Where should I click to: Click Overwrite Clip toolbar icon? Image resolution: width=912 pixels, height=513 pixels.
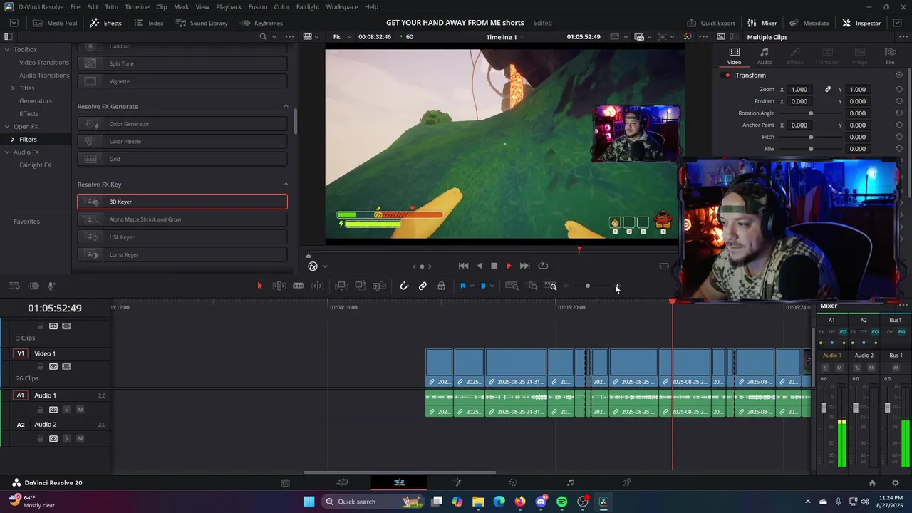click(361, 286)
